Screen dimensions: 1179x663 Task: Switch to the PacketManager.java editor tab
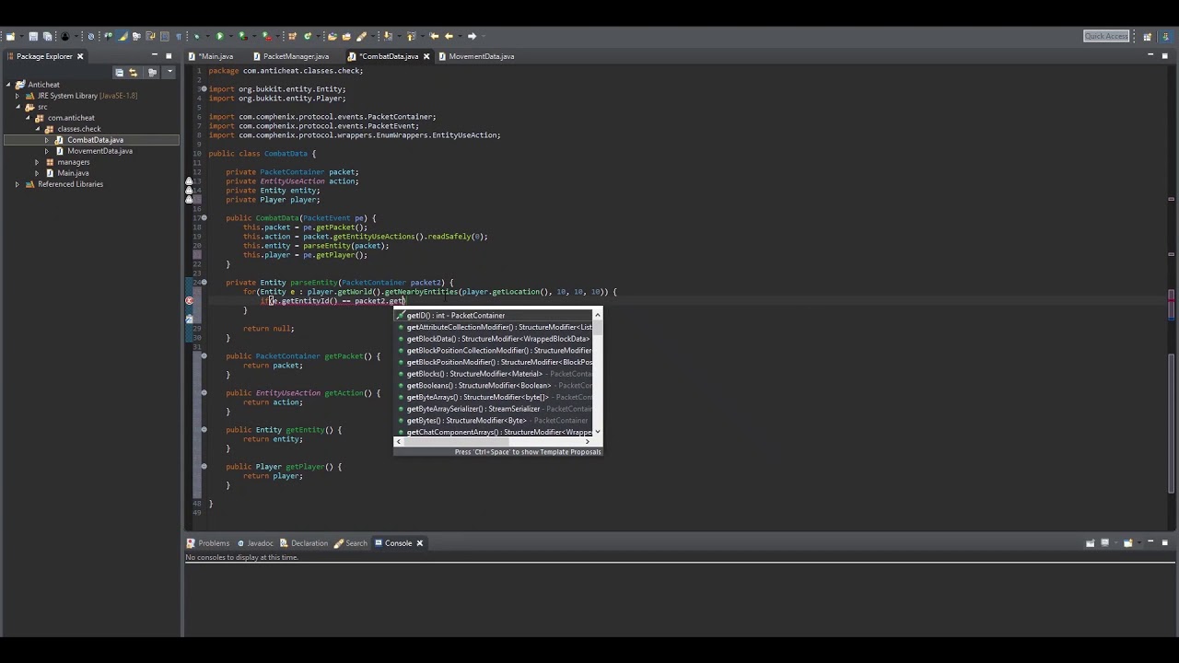296,56
